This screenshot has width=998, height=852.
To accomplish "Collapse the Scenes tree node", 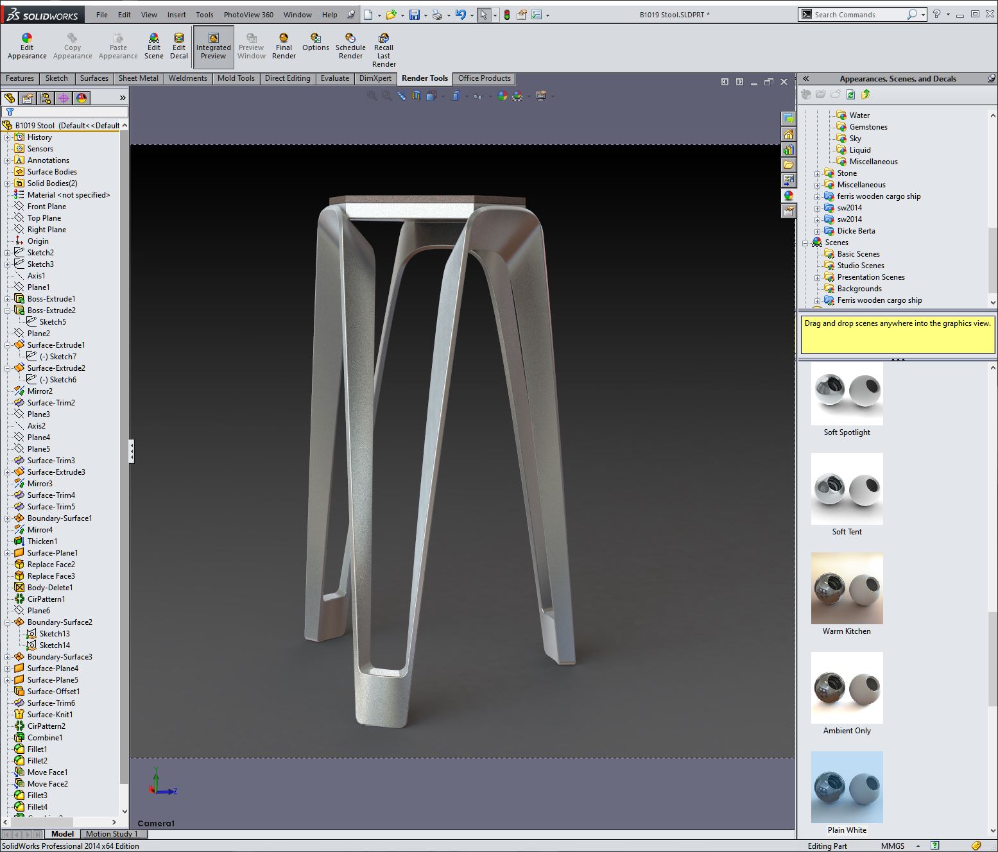I will pos(805,243).
